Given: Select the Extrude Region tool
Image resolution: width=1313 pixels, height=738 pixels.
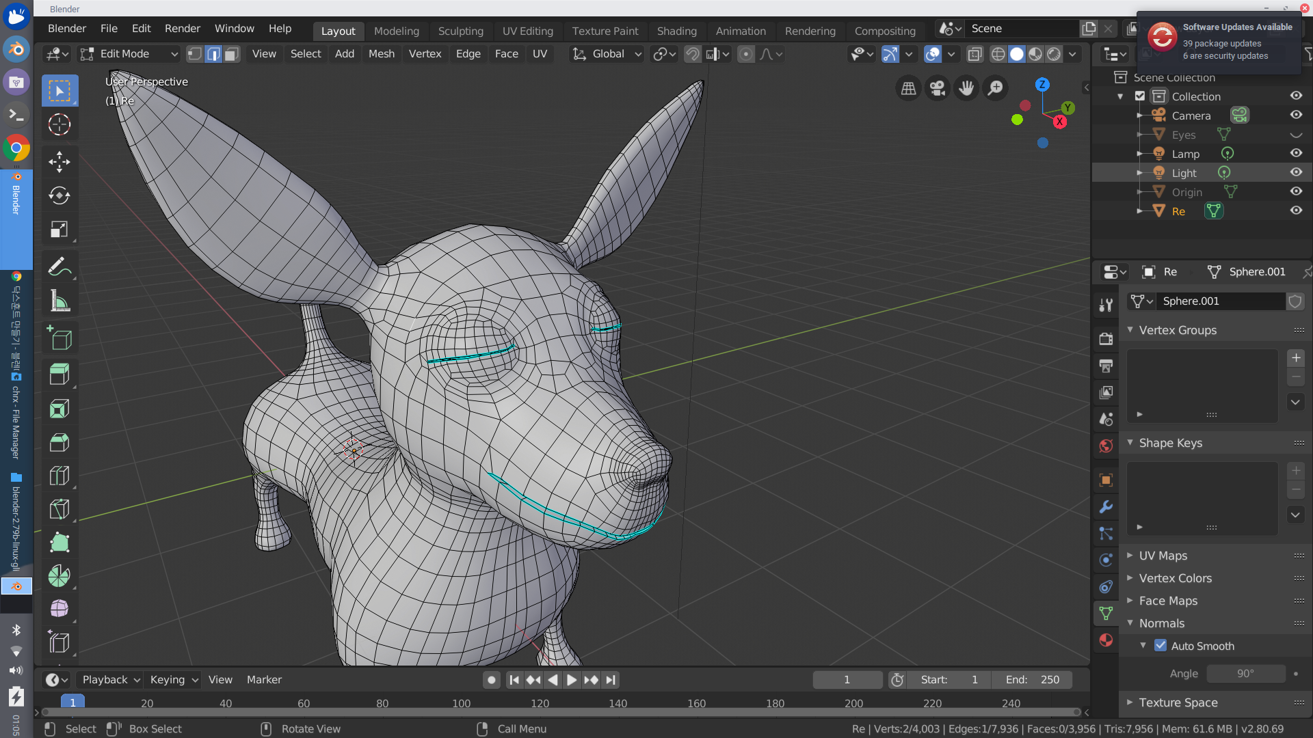Looking at the screenshot, I should click(59, 374).
